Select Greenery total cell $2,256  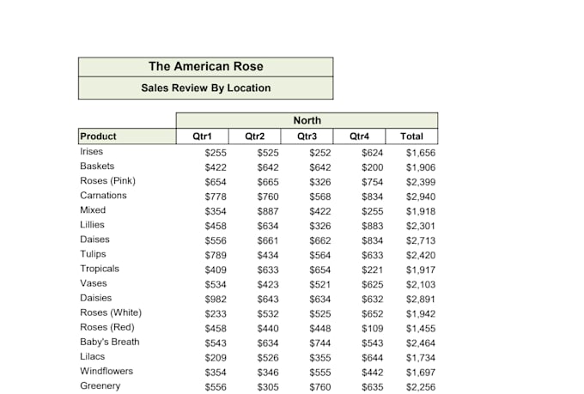[421, 387]
